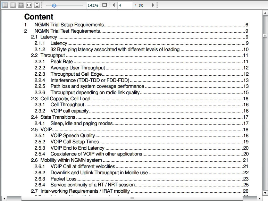Click the vertical scrollbar up arrow
This screenshot has width=268, height=201.
265,13
